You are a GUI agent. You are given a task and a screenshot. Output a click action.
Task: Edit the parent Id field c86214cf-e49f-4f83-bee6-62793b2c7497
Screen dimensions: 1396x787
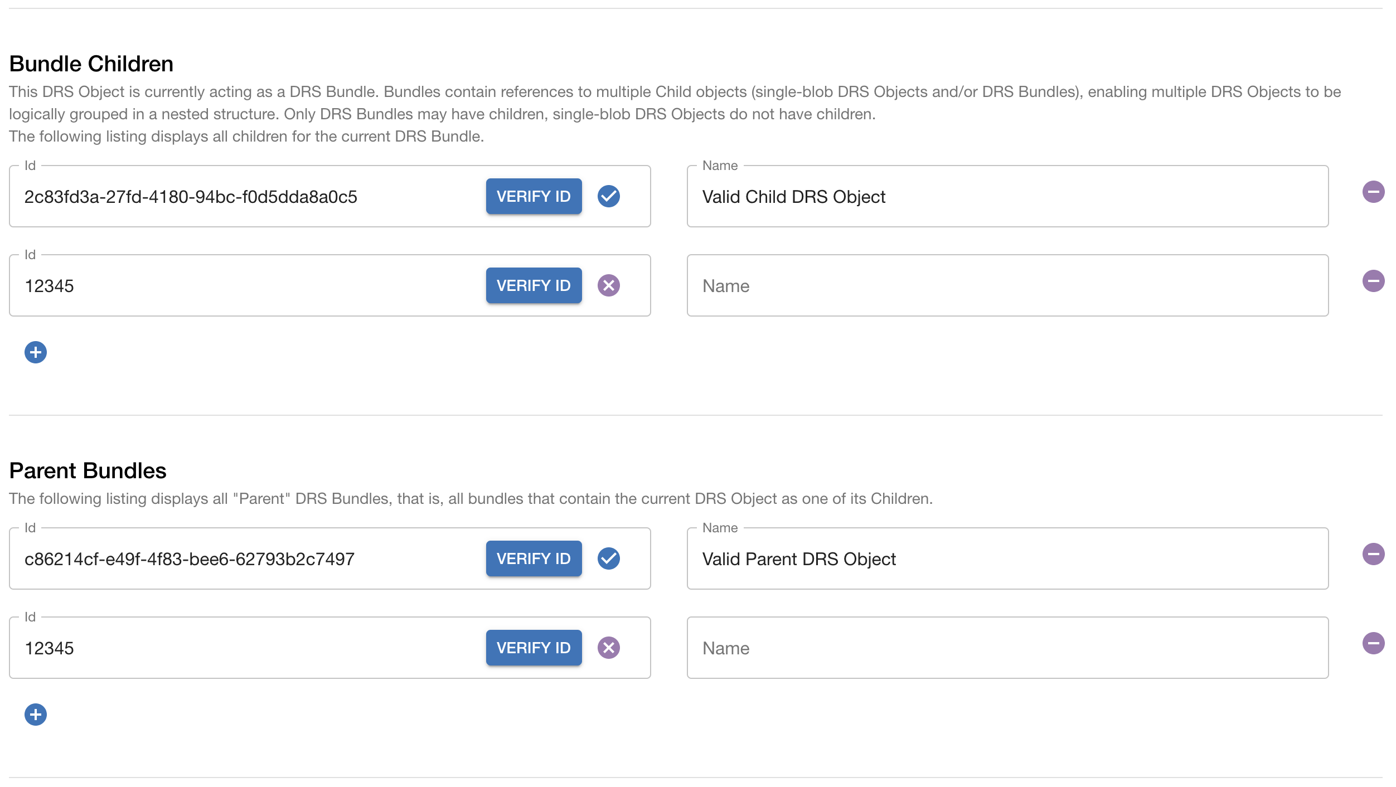[245, 559]
